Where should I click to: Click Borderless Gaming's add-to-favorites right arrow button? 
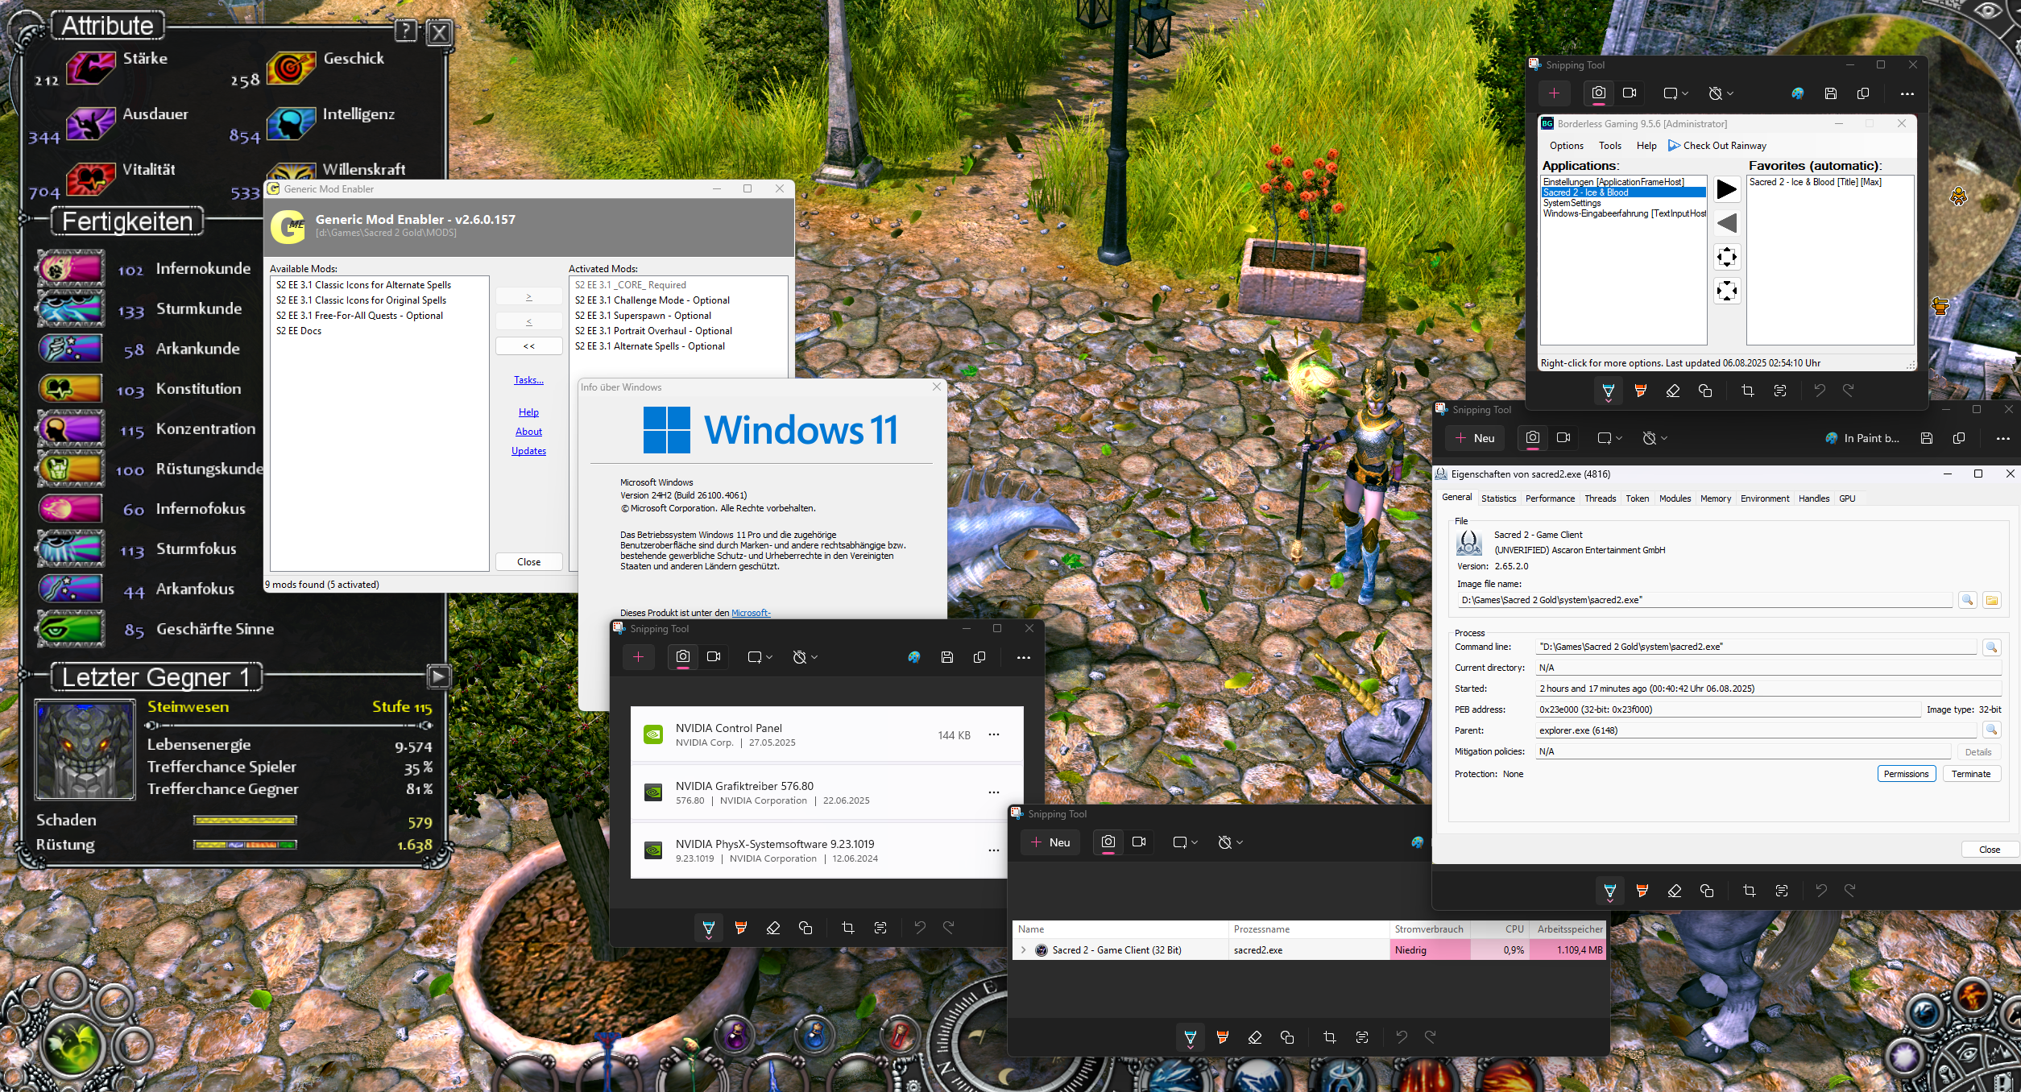[1726, 189]
